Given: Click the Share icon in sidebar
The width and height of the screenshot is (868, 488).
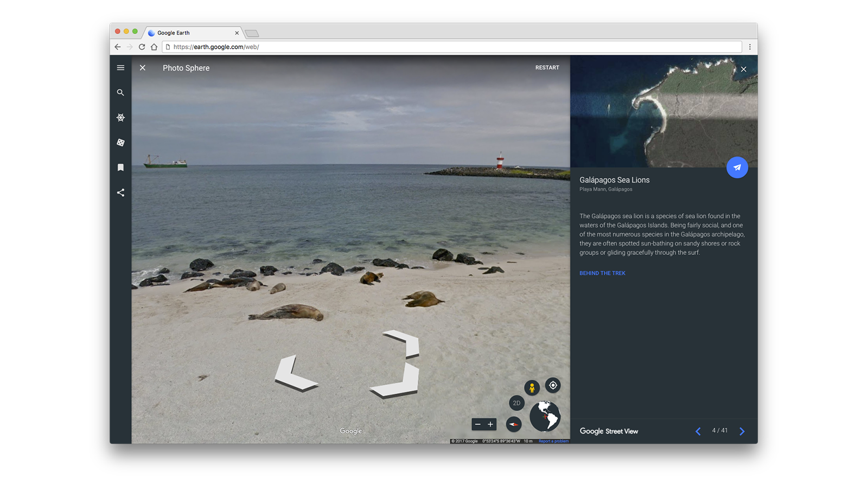Looking at the screenshot, I should pyautogui.click(x=120, y=192).
